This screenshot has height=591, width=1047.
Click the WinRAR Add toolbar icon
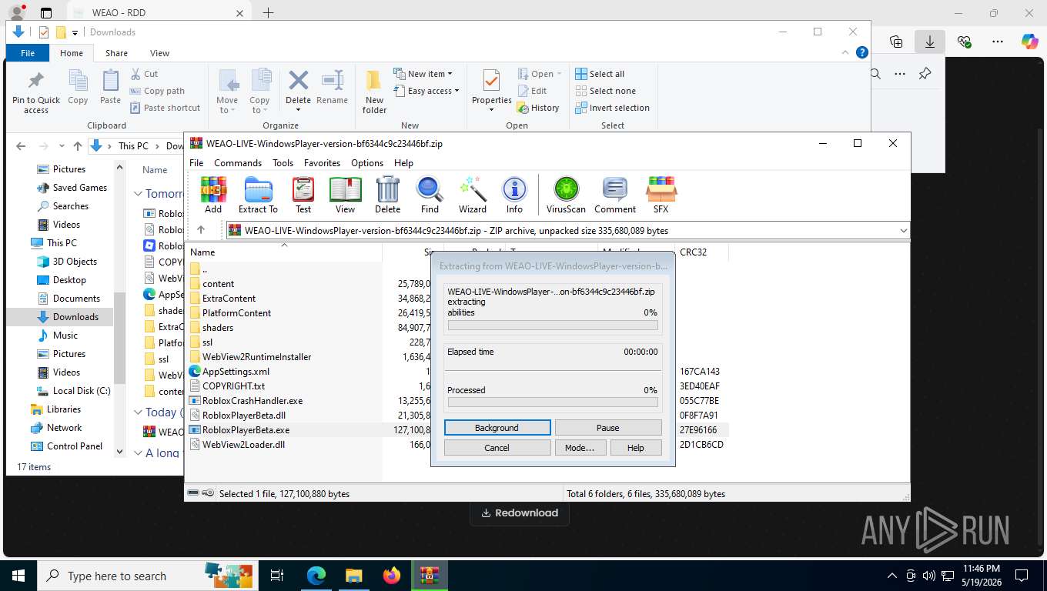(213, 195)
